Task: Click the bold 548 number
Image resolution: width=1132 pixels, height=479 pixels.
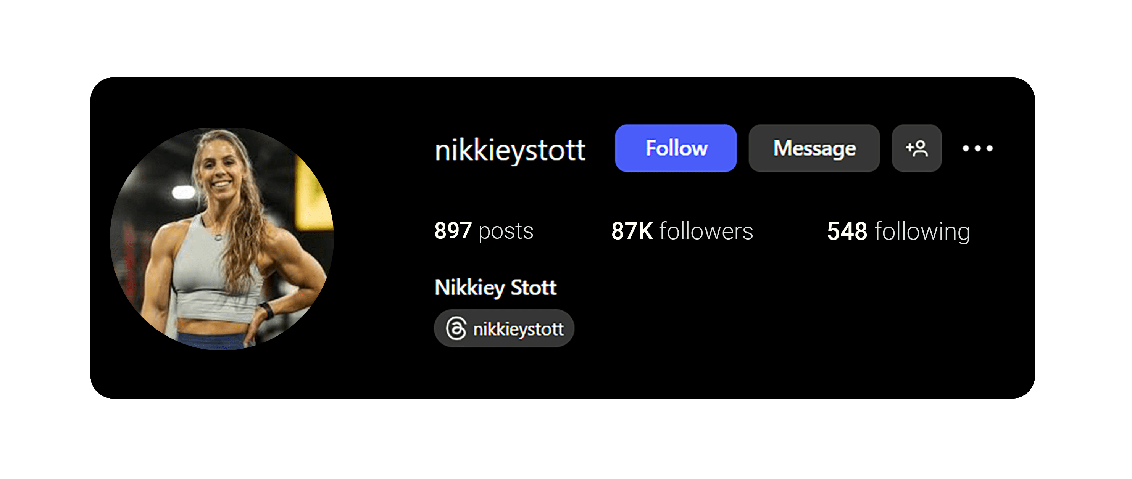Action: [x=847, y=231]
